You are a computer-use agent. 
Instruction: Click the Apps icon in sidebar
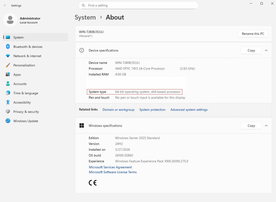pos(8,75)
